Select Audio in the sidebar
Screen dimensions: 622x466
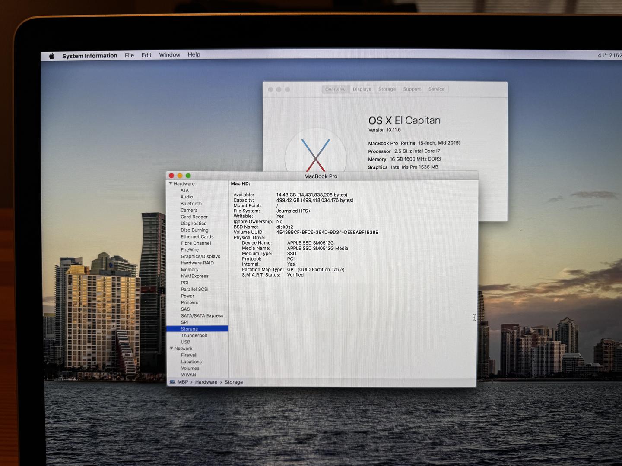click(x=187, y=197)
